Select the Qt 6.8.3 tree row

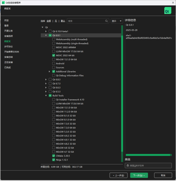[81, 79]
